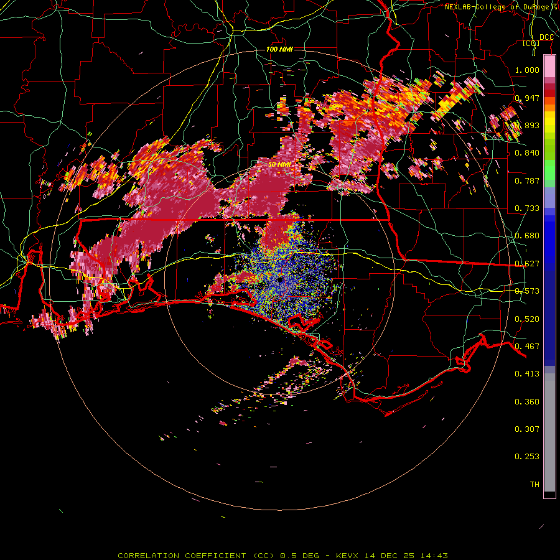Screen dimensions: 560x560
Task: Pick the light pink swatch at legend top
Action: 549,67
